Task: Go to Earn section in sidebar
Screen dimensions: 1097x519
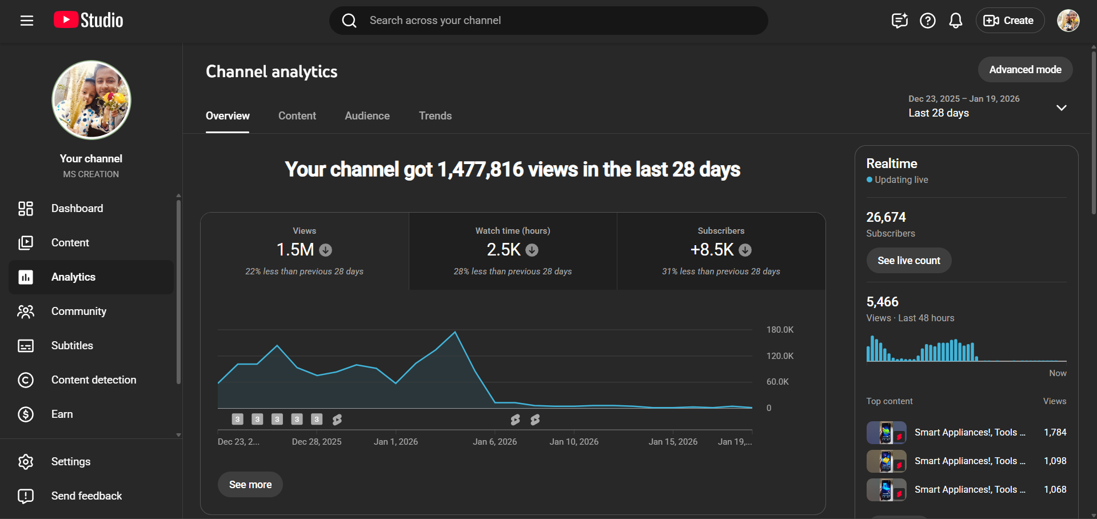Action: pos(62,414)
